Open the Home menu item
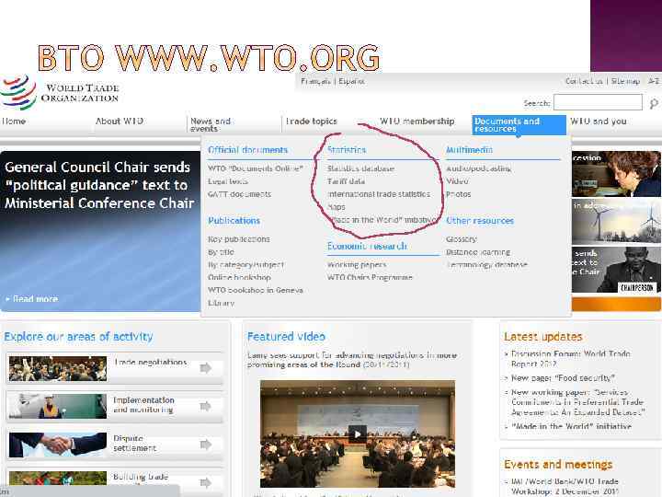Viewport: 662px width, 497px height. [14, 121]
